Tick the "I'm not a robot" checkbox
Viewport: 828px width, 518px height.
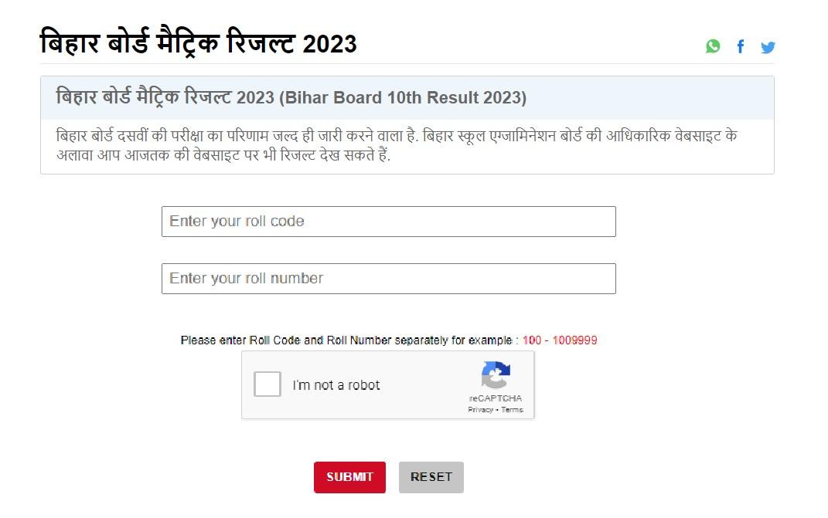[x=267, y=384]
